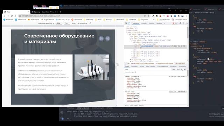Bookmark page with the star icon
The width and height of the screenshot is (224, 126).
click(x=148, y=16)
